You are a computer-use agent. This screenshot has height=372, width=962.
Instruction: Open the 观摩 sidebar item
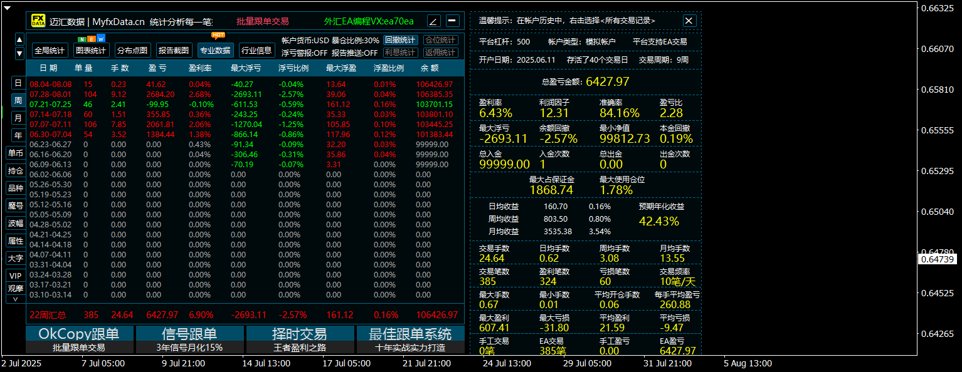click(16, 289)
